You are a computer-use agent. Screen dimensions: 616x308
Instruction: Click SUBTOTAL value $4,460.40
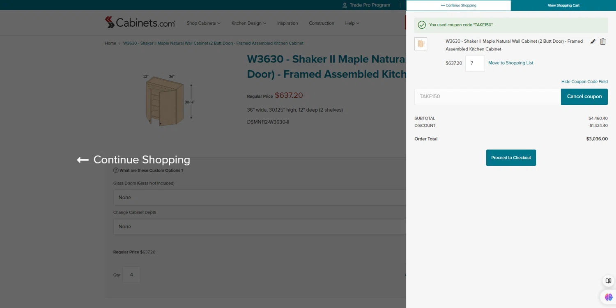tap(598, 118)
